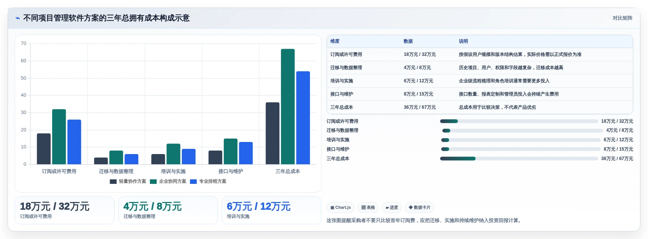This screenshot has height=239, width=648.
Task: Click the 接口与维护 table row label
Action: (x=342, y=94)
